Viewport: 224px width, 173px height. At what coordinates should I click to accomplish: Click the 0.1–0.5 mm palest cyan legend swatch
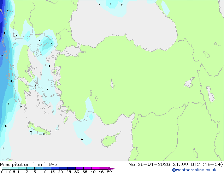pos(6,168)
